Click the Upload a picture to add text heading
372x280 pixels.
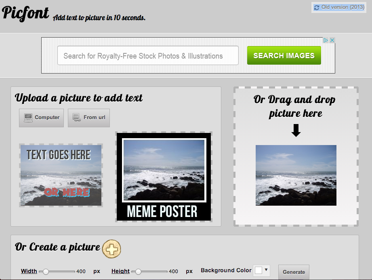79,98
